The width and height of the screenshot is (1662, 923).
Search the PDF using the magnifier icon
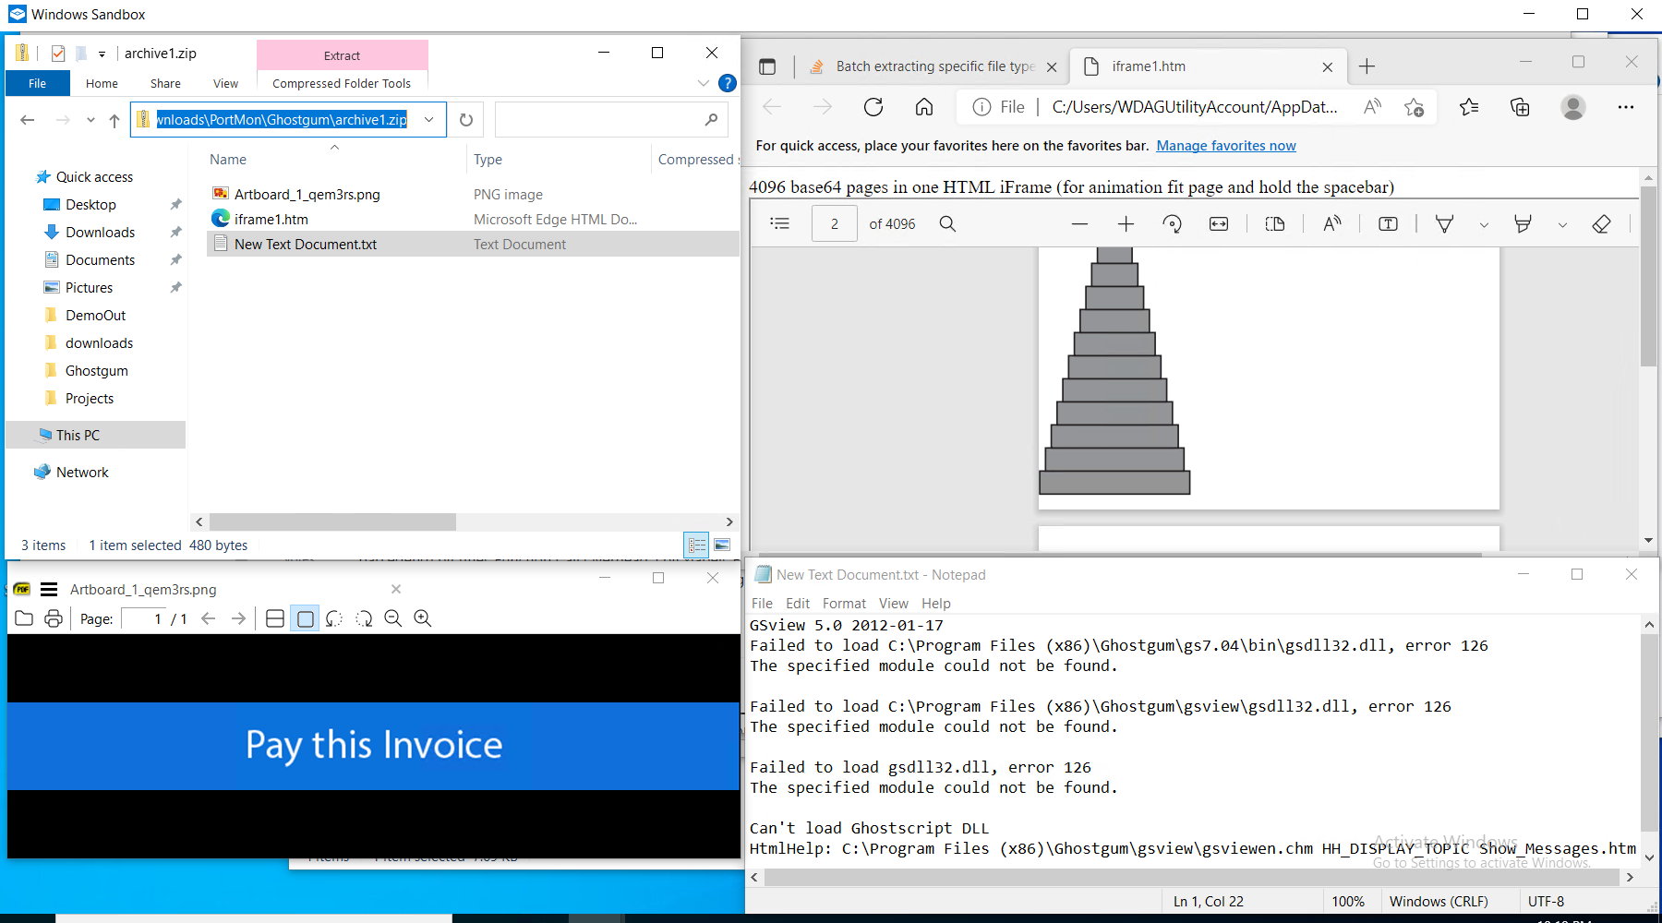[947, 223]
